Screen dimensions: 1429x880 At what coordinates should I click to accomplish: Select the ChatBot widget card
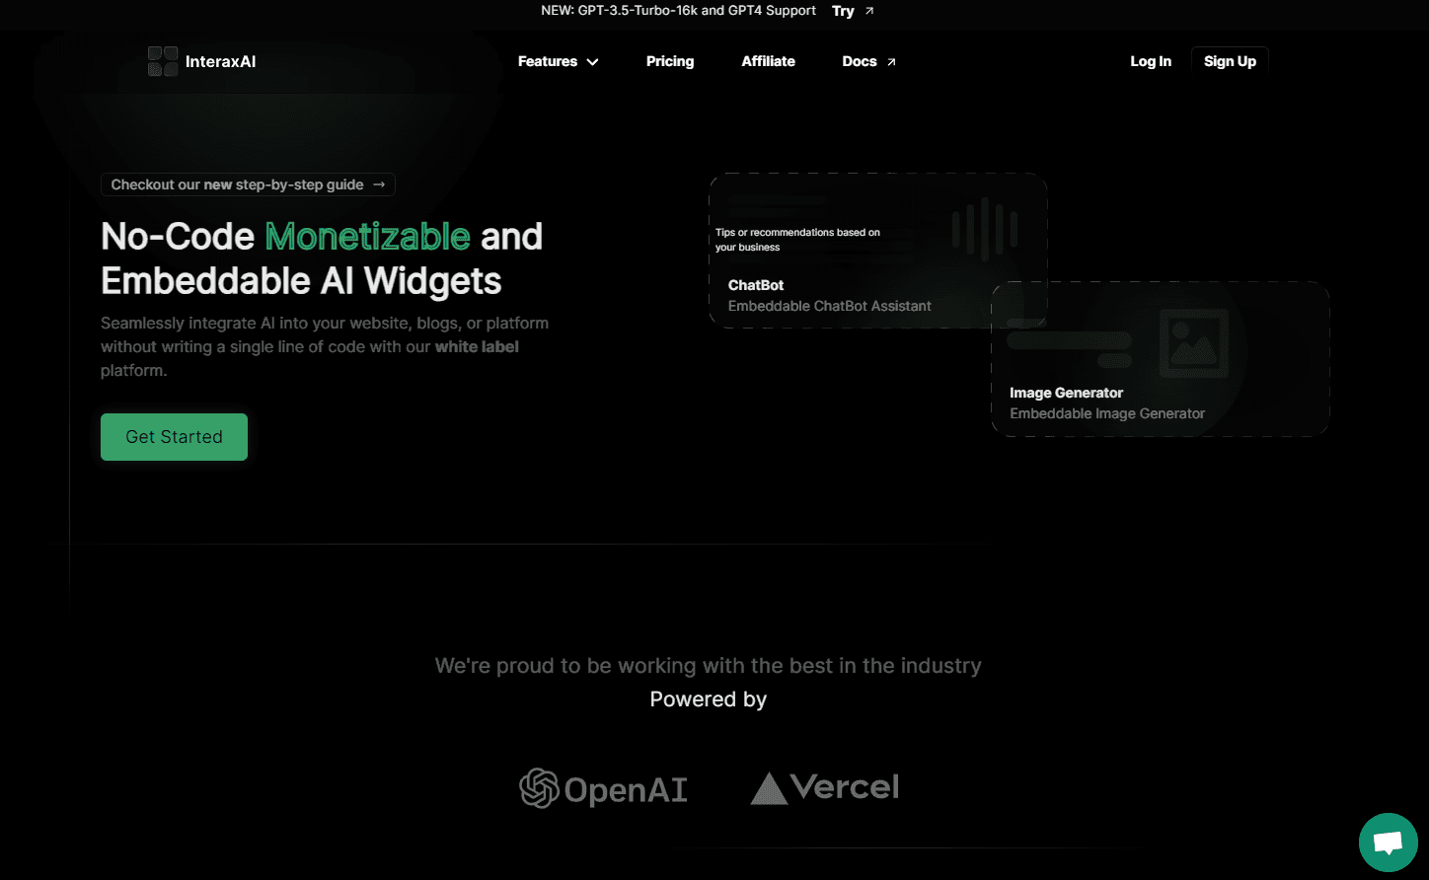[x=878, y=251]
